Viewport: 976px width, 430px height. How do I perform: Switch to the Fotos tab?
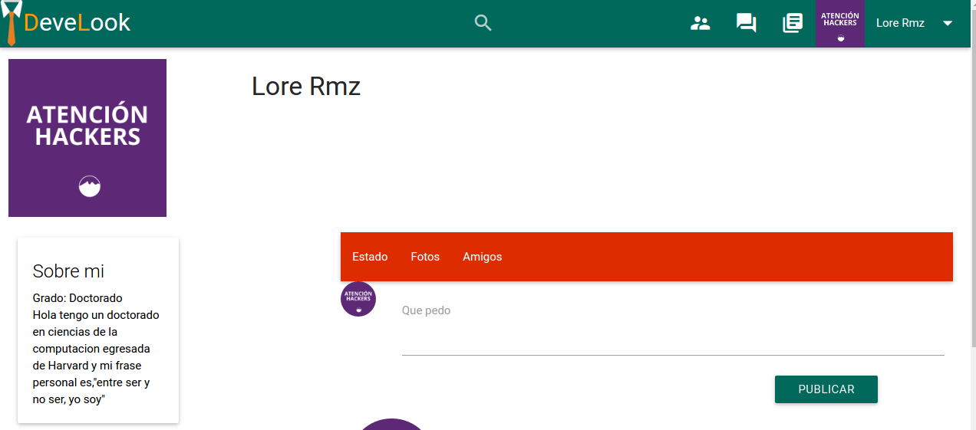click(x=425, y=257)
